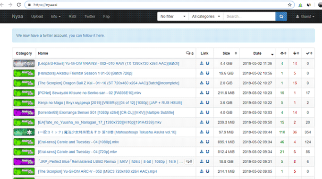Screen dimensions: 322x179
Task: Download torrent file for Perfect Blue Remastered
Action: (201, 162)
